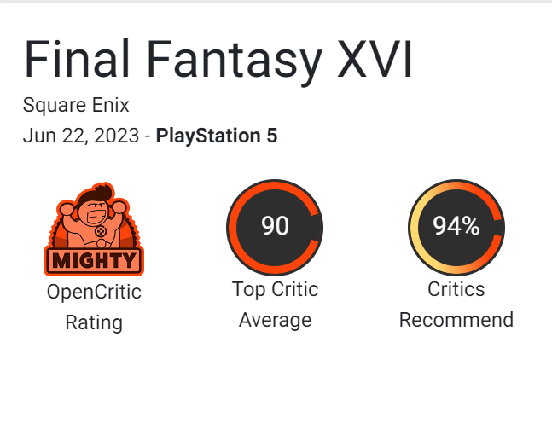Click the Jun 22, 2023 release date

tap(82, 136)
